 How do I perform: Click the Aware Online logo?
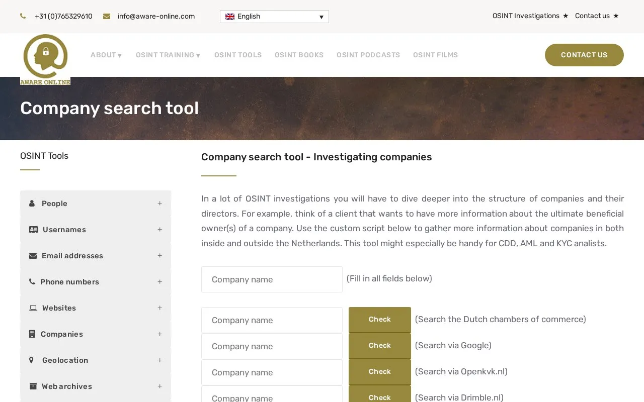pyautogui.click(x=45, y=59)
